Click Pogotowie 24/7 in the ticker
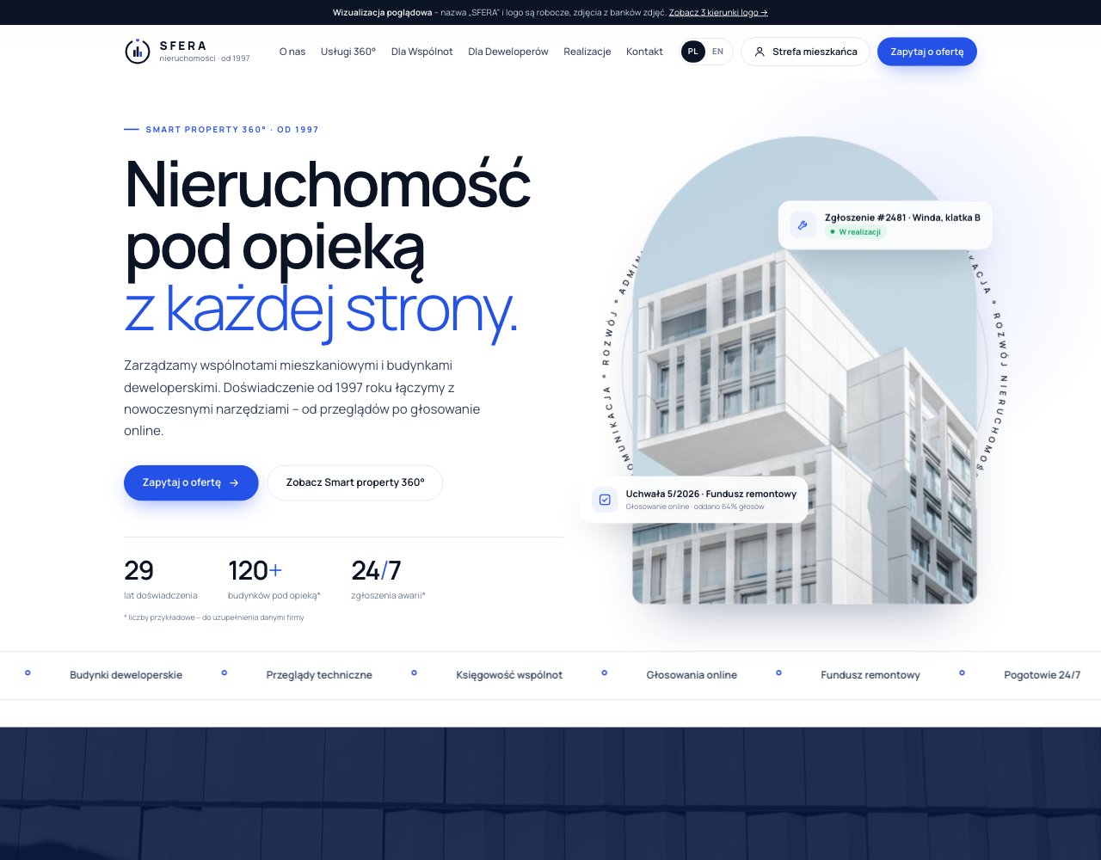 coord(1043,675)
